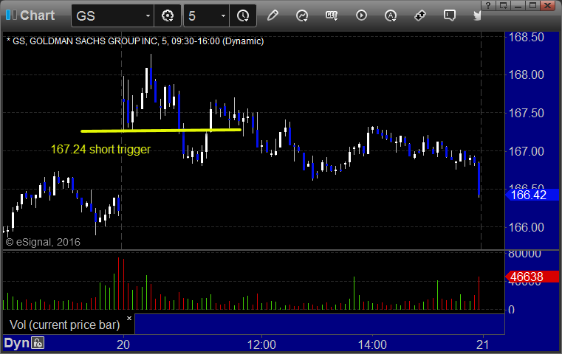Open window help question mark button

coord(488,5)
